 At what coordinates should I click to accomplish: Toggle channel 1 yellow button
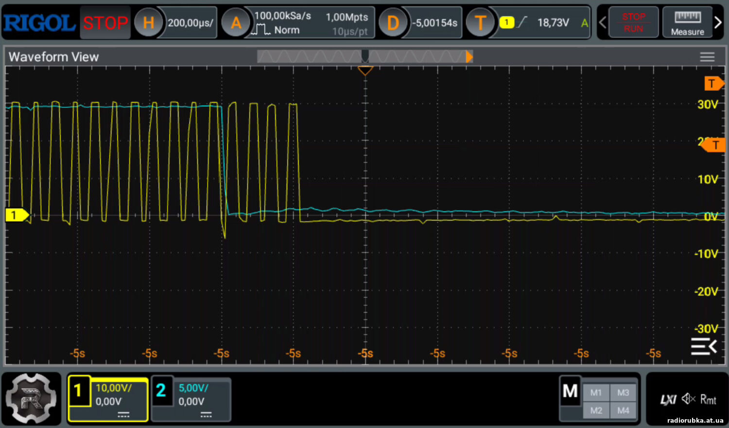pos(79,391)
